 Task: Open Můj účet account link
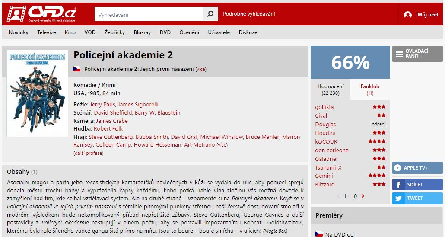(428, 15)
